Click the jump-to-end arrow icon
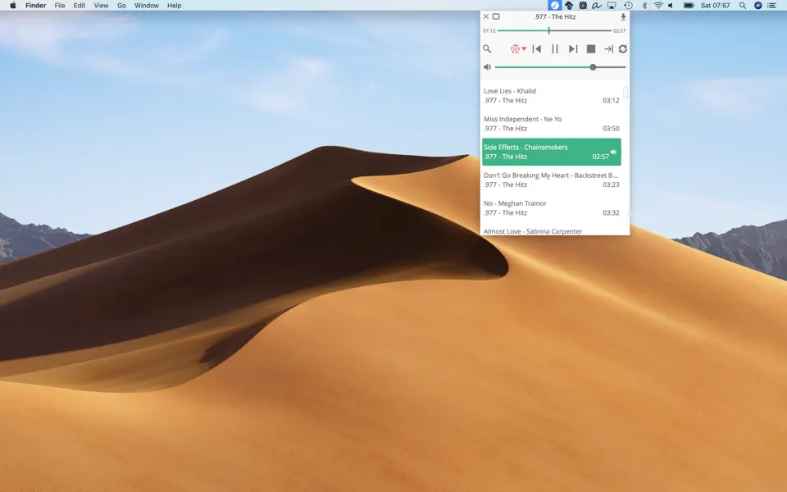Image resolution: width=787 pixels, height=492 pixels. tap(608, 49)
